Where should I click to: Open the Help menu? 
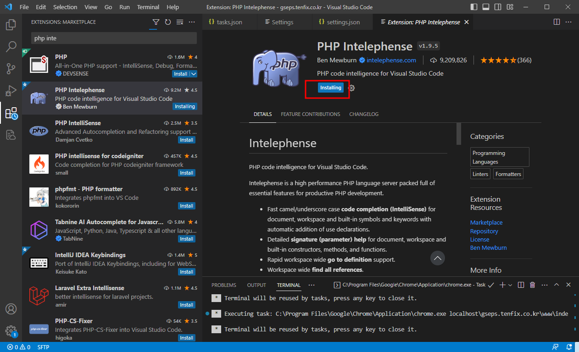[173, 7]
